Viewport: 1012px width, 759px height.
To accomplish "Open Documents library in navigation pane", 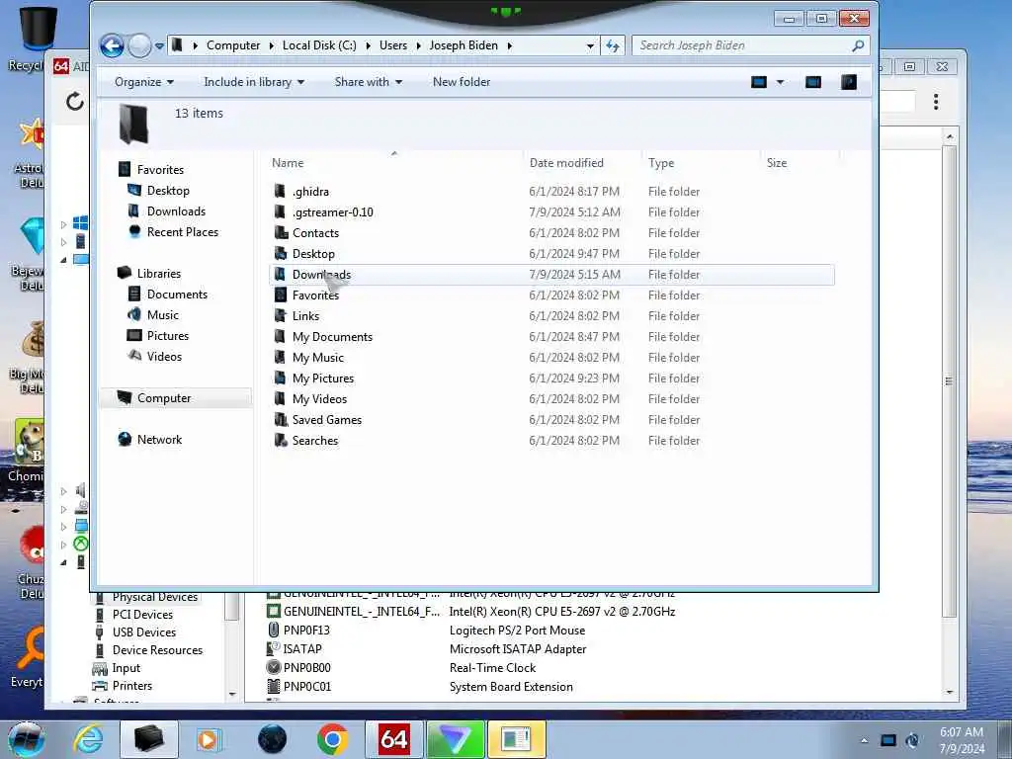I will coord(177,295).
